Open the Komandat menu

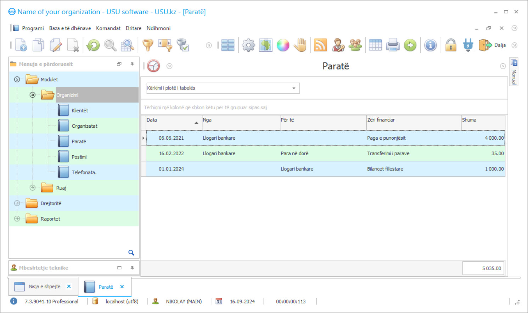point(108,28)
